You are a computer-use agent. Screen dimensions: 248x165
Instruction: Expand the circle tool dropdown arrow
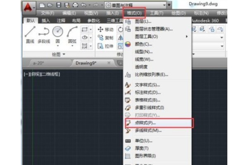[58, 46]
